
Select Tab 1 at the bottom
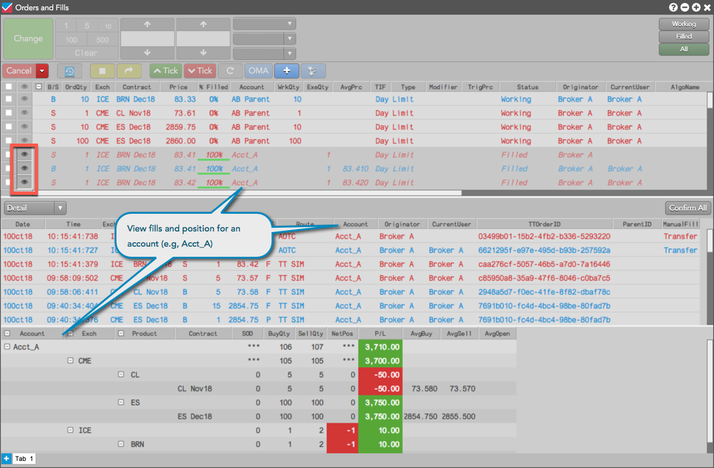(23, 459)
